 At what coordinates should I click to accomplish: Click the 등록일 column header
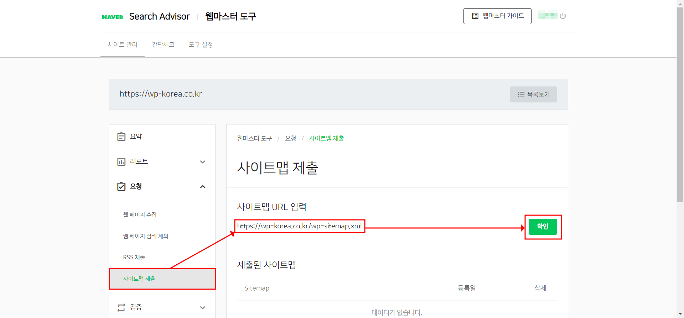click(x=467, y=288)
